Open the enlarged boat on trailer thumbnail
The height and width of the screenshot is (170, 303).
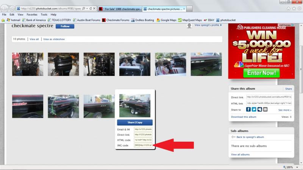[x=135, y=106]
